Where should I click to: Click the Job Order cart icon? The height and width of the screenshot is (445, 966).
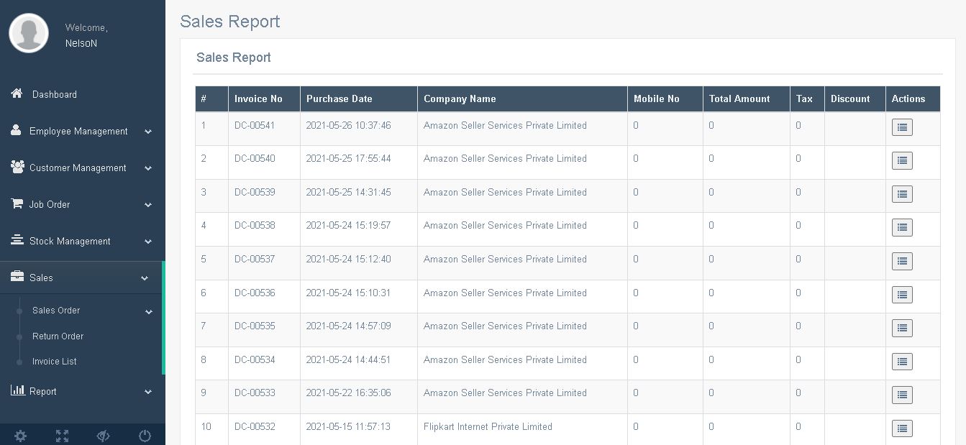pos(17,203)
